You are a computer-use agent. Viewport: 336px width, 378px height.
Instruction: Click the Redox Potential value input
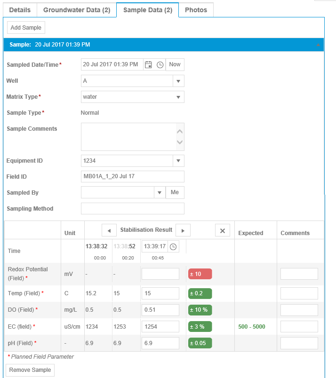tap(160, 274)
